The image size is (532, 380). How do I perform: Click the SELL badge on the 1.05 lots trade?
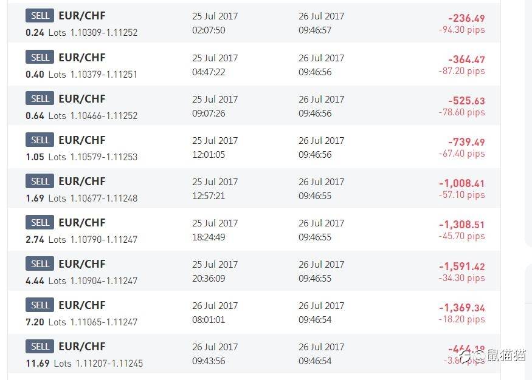coord(40,140)
